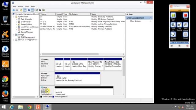
Task: Select Device Manager in the tree
Action: tap(25, 32)
